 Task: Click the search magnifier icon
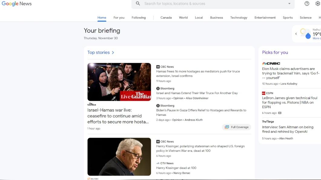point(138,3)
